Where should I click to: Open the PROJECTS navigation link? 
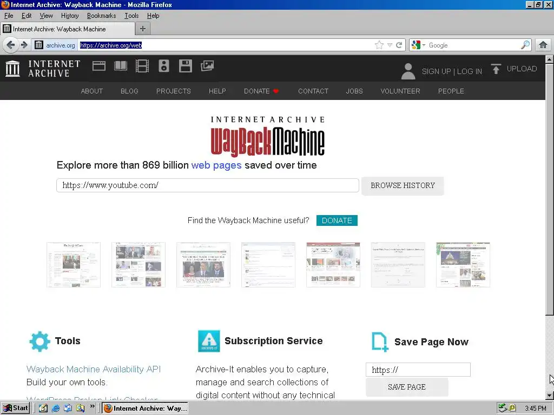tap(174, 91)
